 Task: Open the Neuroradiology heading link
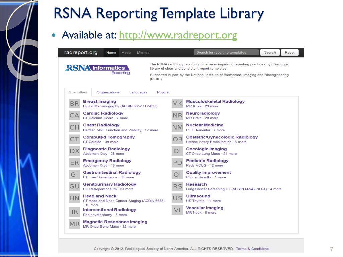pos(203,113)
